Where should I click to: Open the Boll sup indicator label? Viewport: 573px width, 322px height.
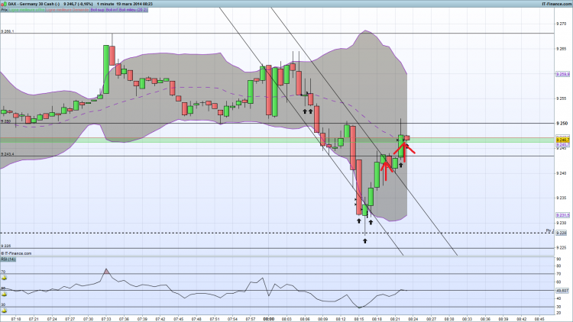[97, 10]
